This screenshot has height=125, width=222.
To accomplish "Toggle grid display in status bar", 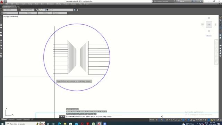I will point(156,120).
